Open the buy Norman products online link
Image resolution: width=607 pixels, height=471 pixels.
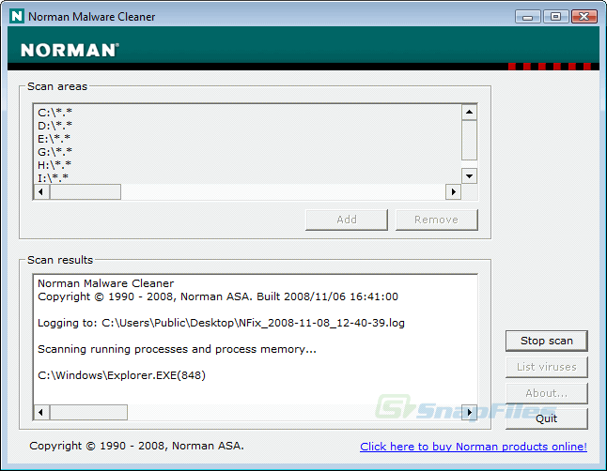[x=473, y=447]
